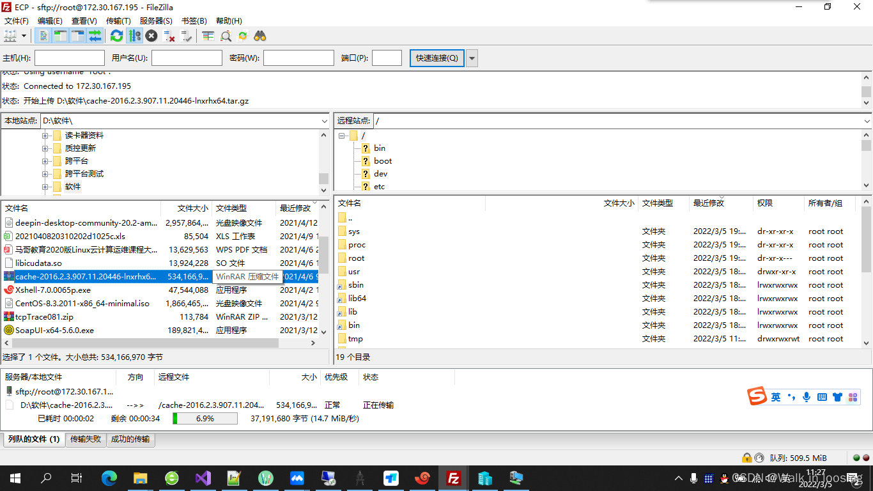This screenshot has height=491, width=873.
Task: Sort remote files by 权限 column
Action: pyautogui.click(x=778, y=203)
